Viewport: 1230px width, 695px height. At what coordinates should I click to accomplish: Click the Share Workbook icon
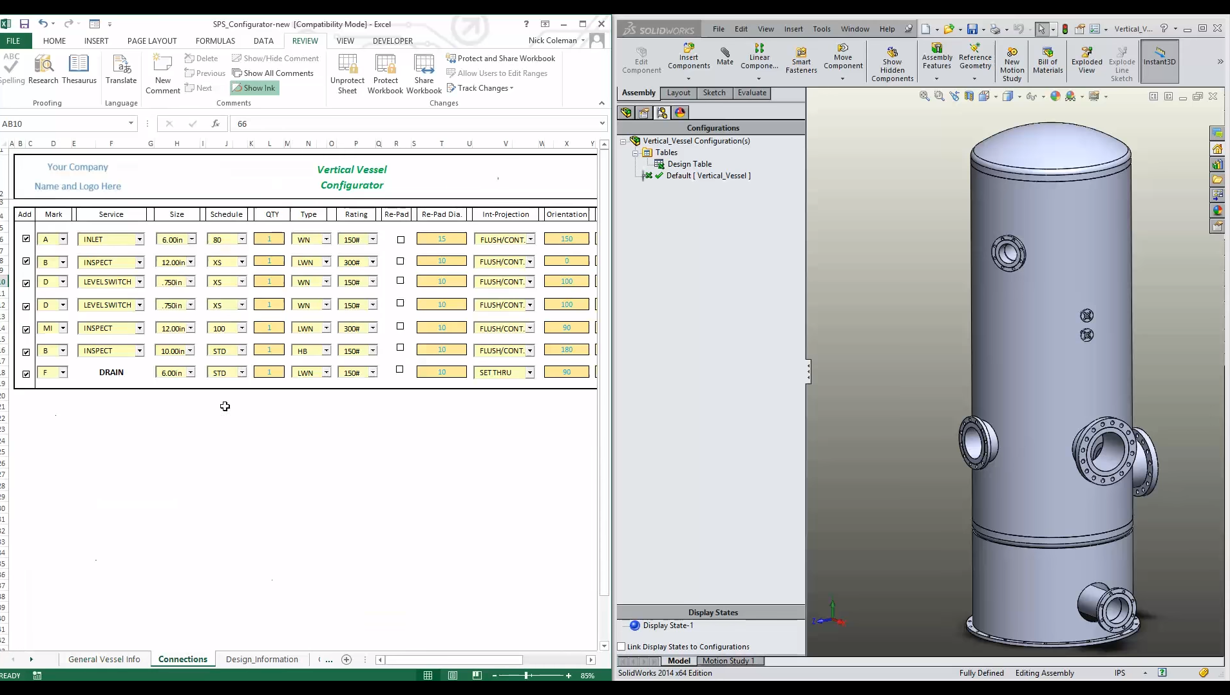(424, 74)
